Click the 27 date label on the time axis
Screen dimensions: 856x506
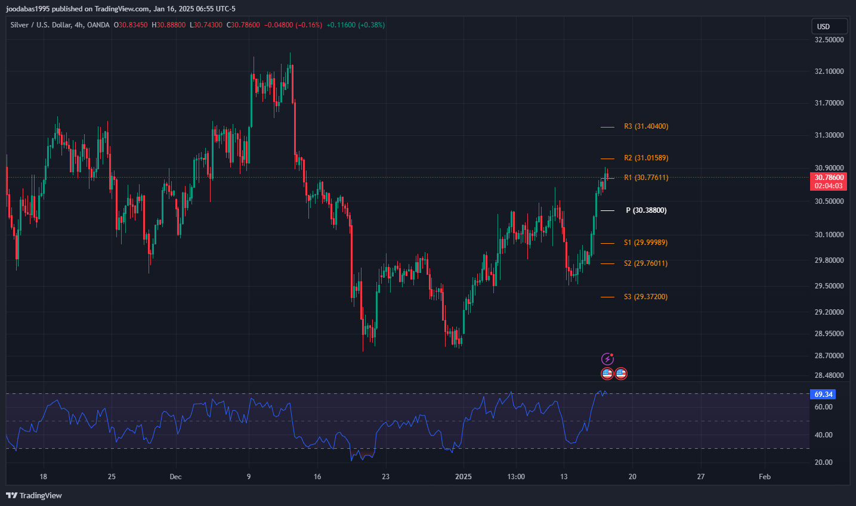point(701,477)
